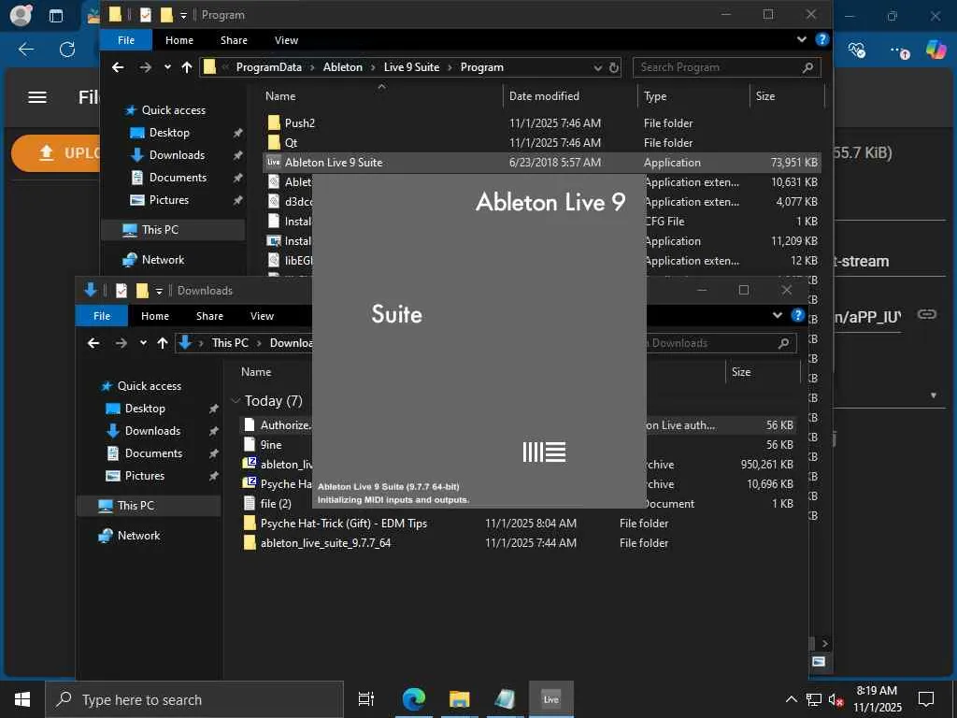Viewport: 957px width, 718px height.
Task: Open the notification center icon
Action: (926, 699)
